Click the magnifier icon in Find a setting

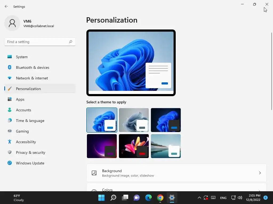pyautogui.click(x=70, y=42)
